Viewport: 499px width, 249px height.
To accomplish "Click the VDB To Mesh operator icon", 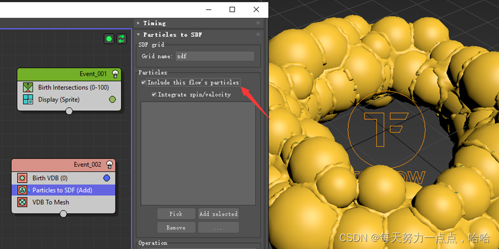I will tap(22, 202).
